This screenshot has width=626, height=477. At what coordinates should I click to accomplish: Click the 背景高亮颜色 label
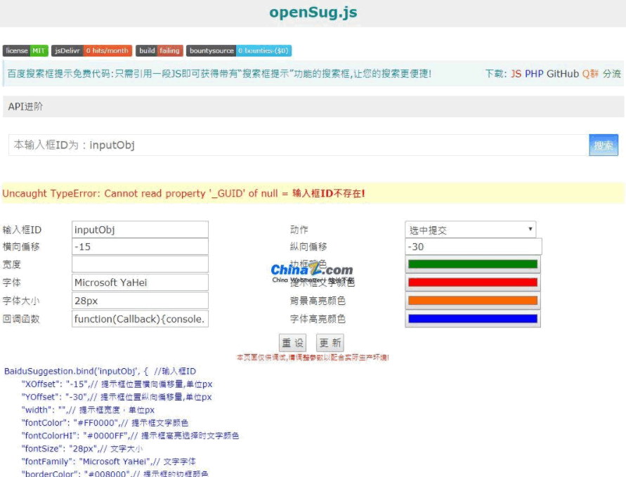pos(318,301)
